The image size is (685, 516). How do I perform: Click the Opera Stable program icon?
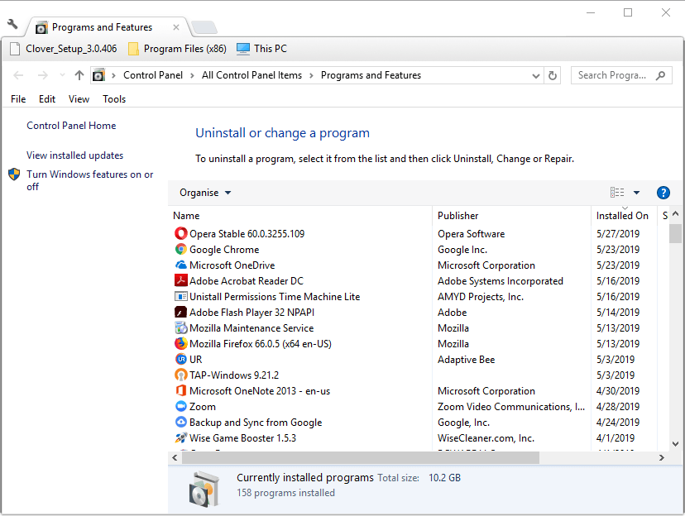coord(181,233)
